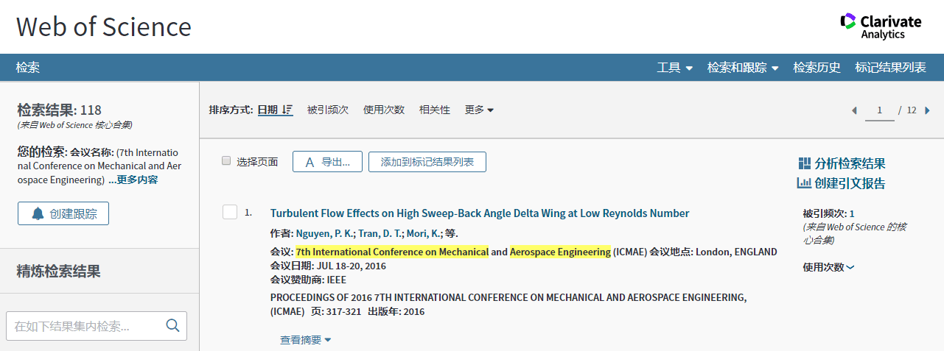Click the search magnifier icon in refine box

[x=172, y=326]
